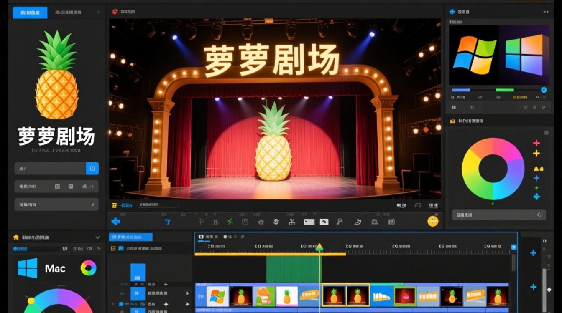
Task: Select the white-background pineapple clip in timeline
Action: (x=287, y=296)
